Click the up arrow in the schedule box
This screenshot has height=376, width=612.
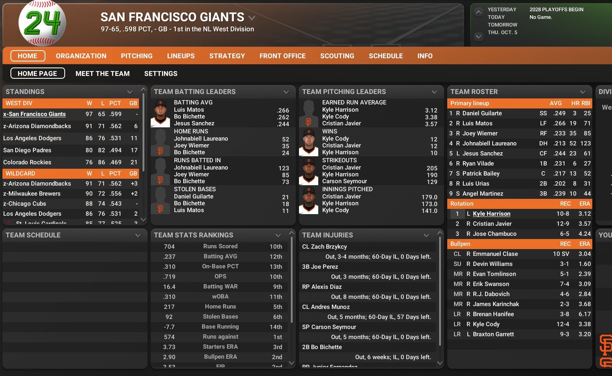click(478, 12)
